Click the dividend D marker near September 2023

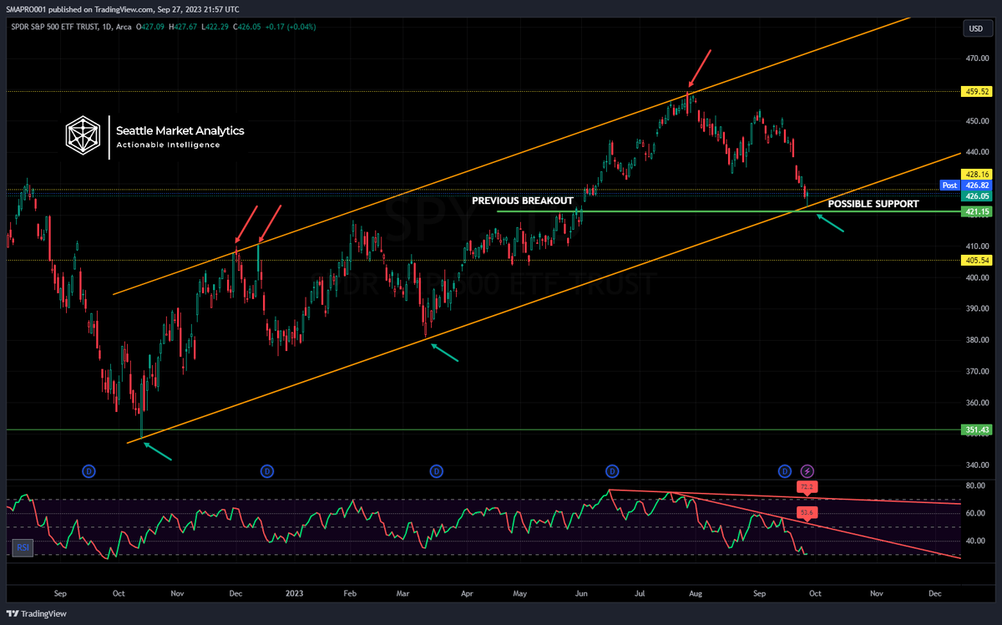784,471
